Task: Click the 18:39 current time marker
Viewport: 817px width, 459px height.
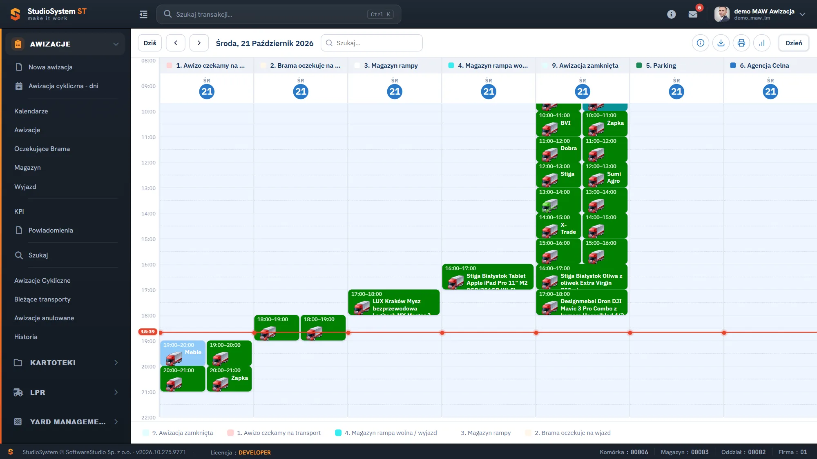Action: [x=147, y=332]
